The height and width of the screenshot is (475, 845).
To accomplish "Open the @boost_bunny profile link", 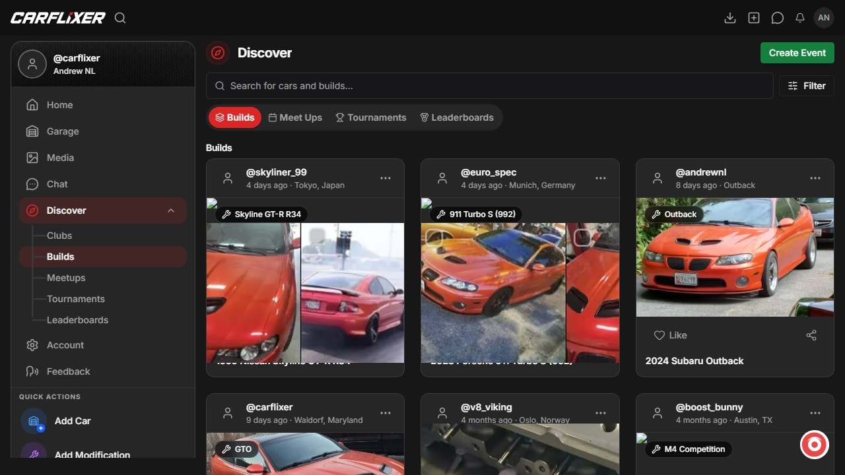I will pos(710,407).
